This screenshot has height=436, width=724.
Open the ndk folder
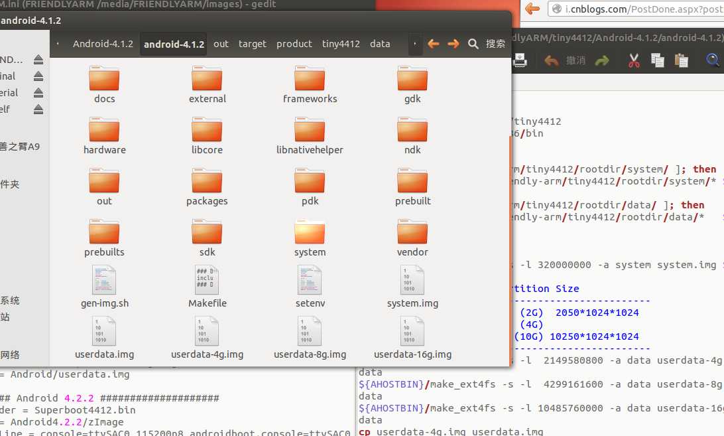412,137
